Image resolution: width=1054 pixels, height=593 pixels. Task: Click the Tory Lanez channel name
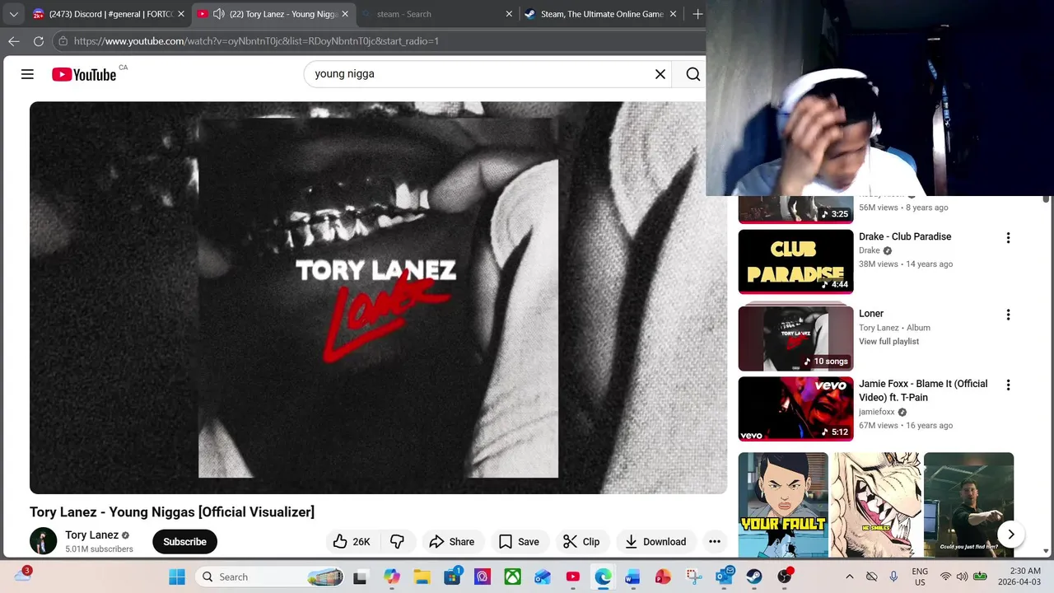point(91,535)
